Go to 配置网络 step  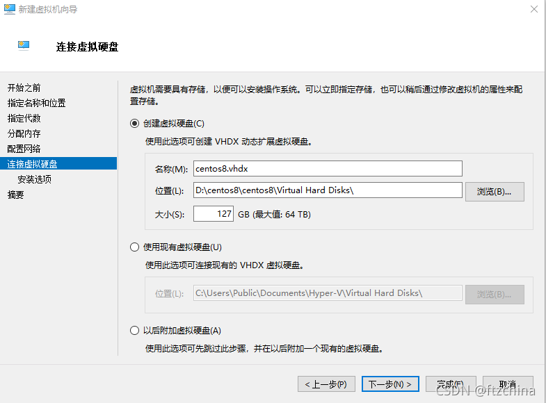24,149
